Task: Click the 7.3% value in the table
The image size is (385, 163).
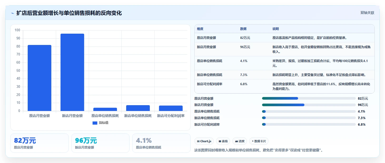Action: pos(244,75)
